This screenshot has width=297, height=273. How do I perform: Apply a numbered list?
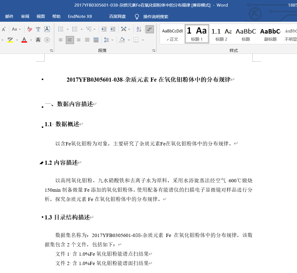(75, 29)
